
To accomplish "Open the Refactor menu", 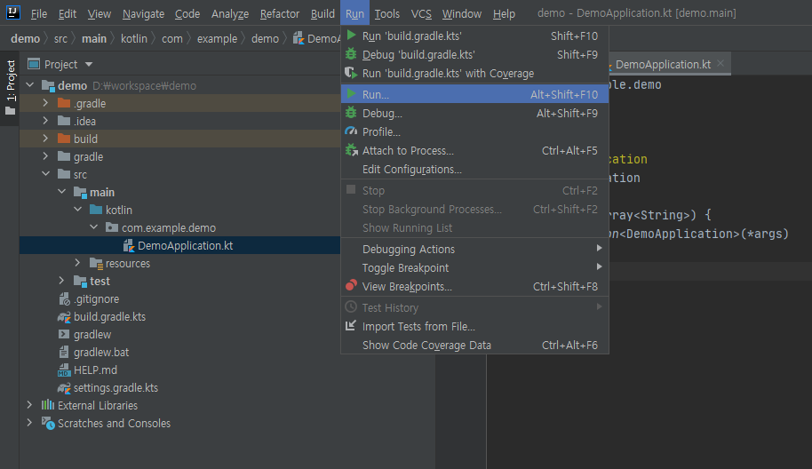I will [x=280, y=13].
